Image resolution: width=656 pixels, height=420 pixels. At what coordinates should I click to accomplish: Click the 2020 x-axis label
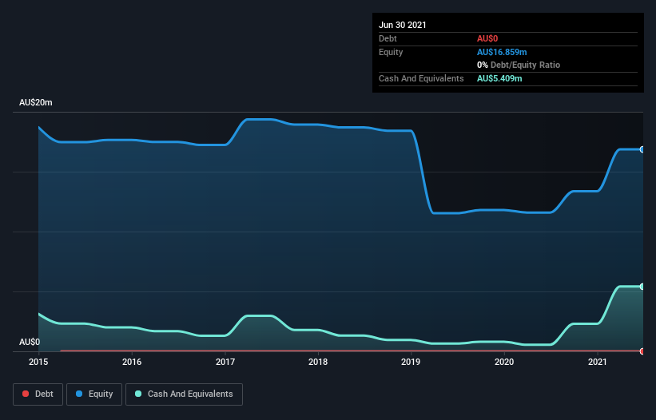click(x=504, y=362)
